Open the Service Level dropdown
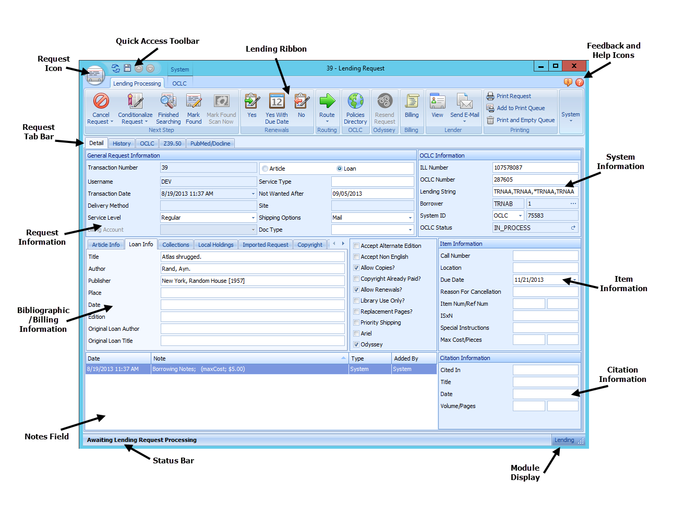Viewport: 673px width, 515px height. point(254,218)
